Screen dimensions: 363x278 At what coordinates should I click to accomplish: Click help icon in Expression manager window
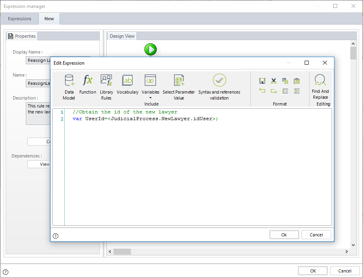[6, 272]
